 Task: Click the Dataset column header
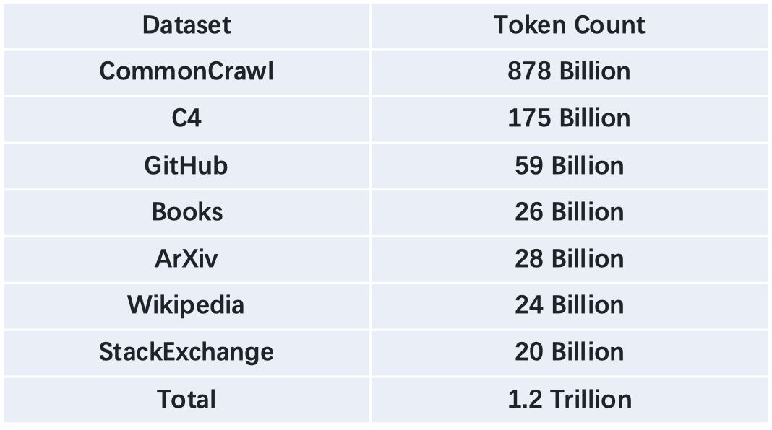click(x=186, y=25)
